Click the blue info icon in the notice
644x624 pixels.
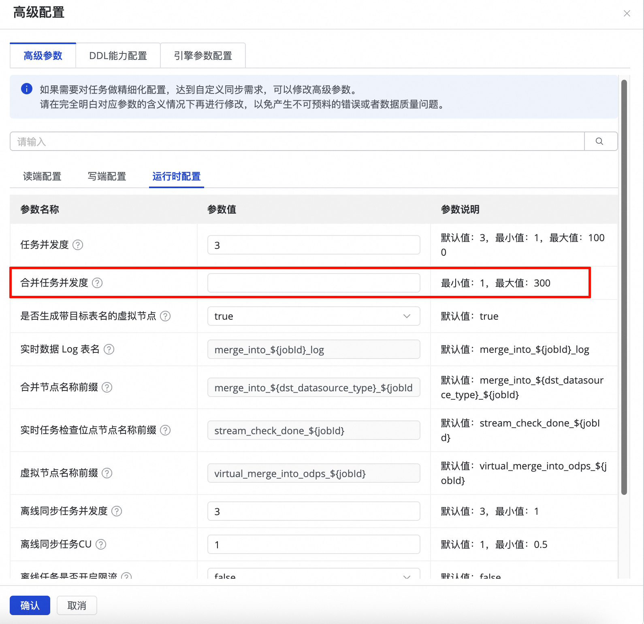click(x=27, y=89)
